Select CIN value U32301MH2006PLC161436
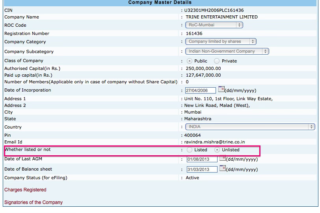 [214, 10]
